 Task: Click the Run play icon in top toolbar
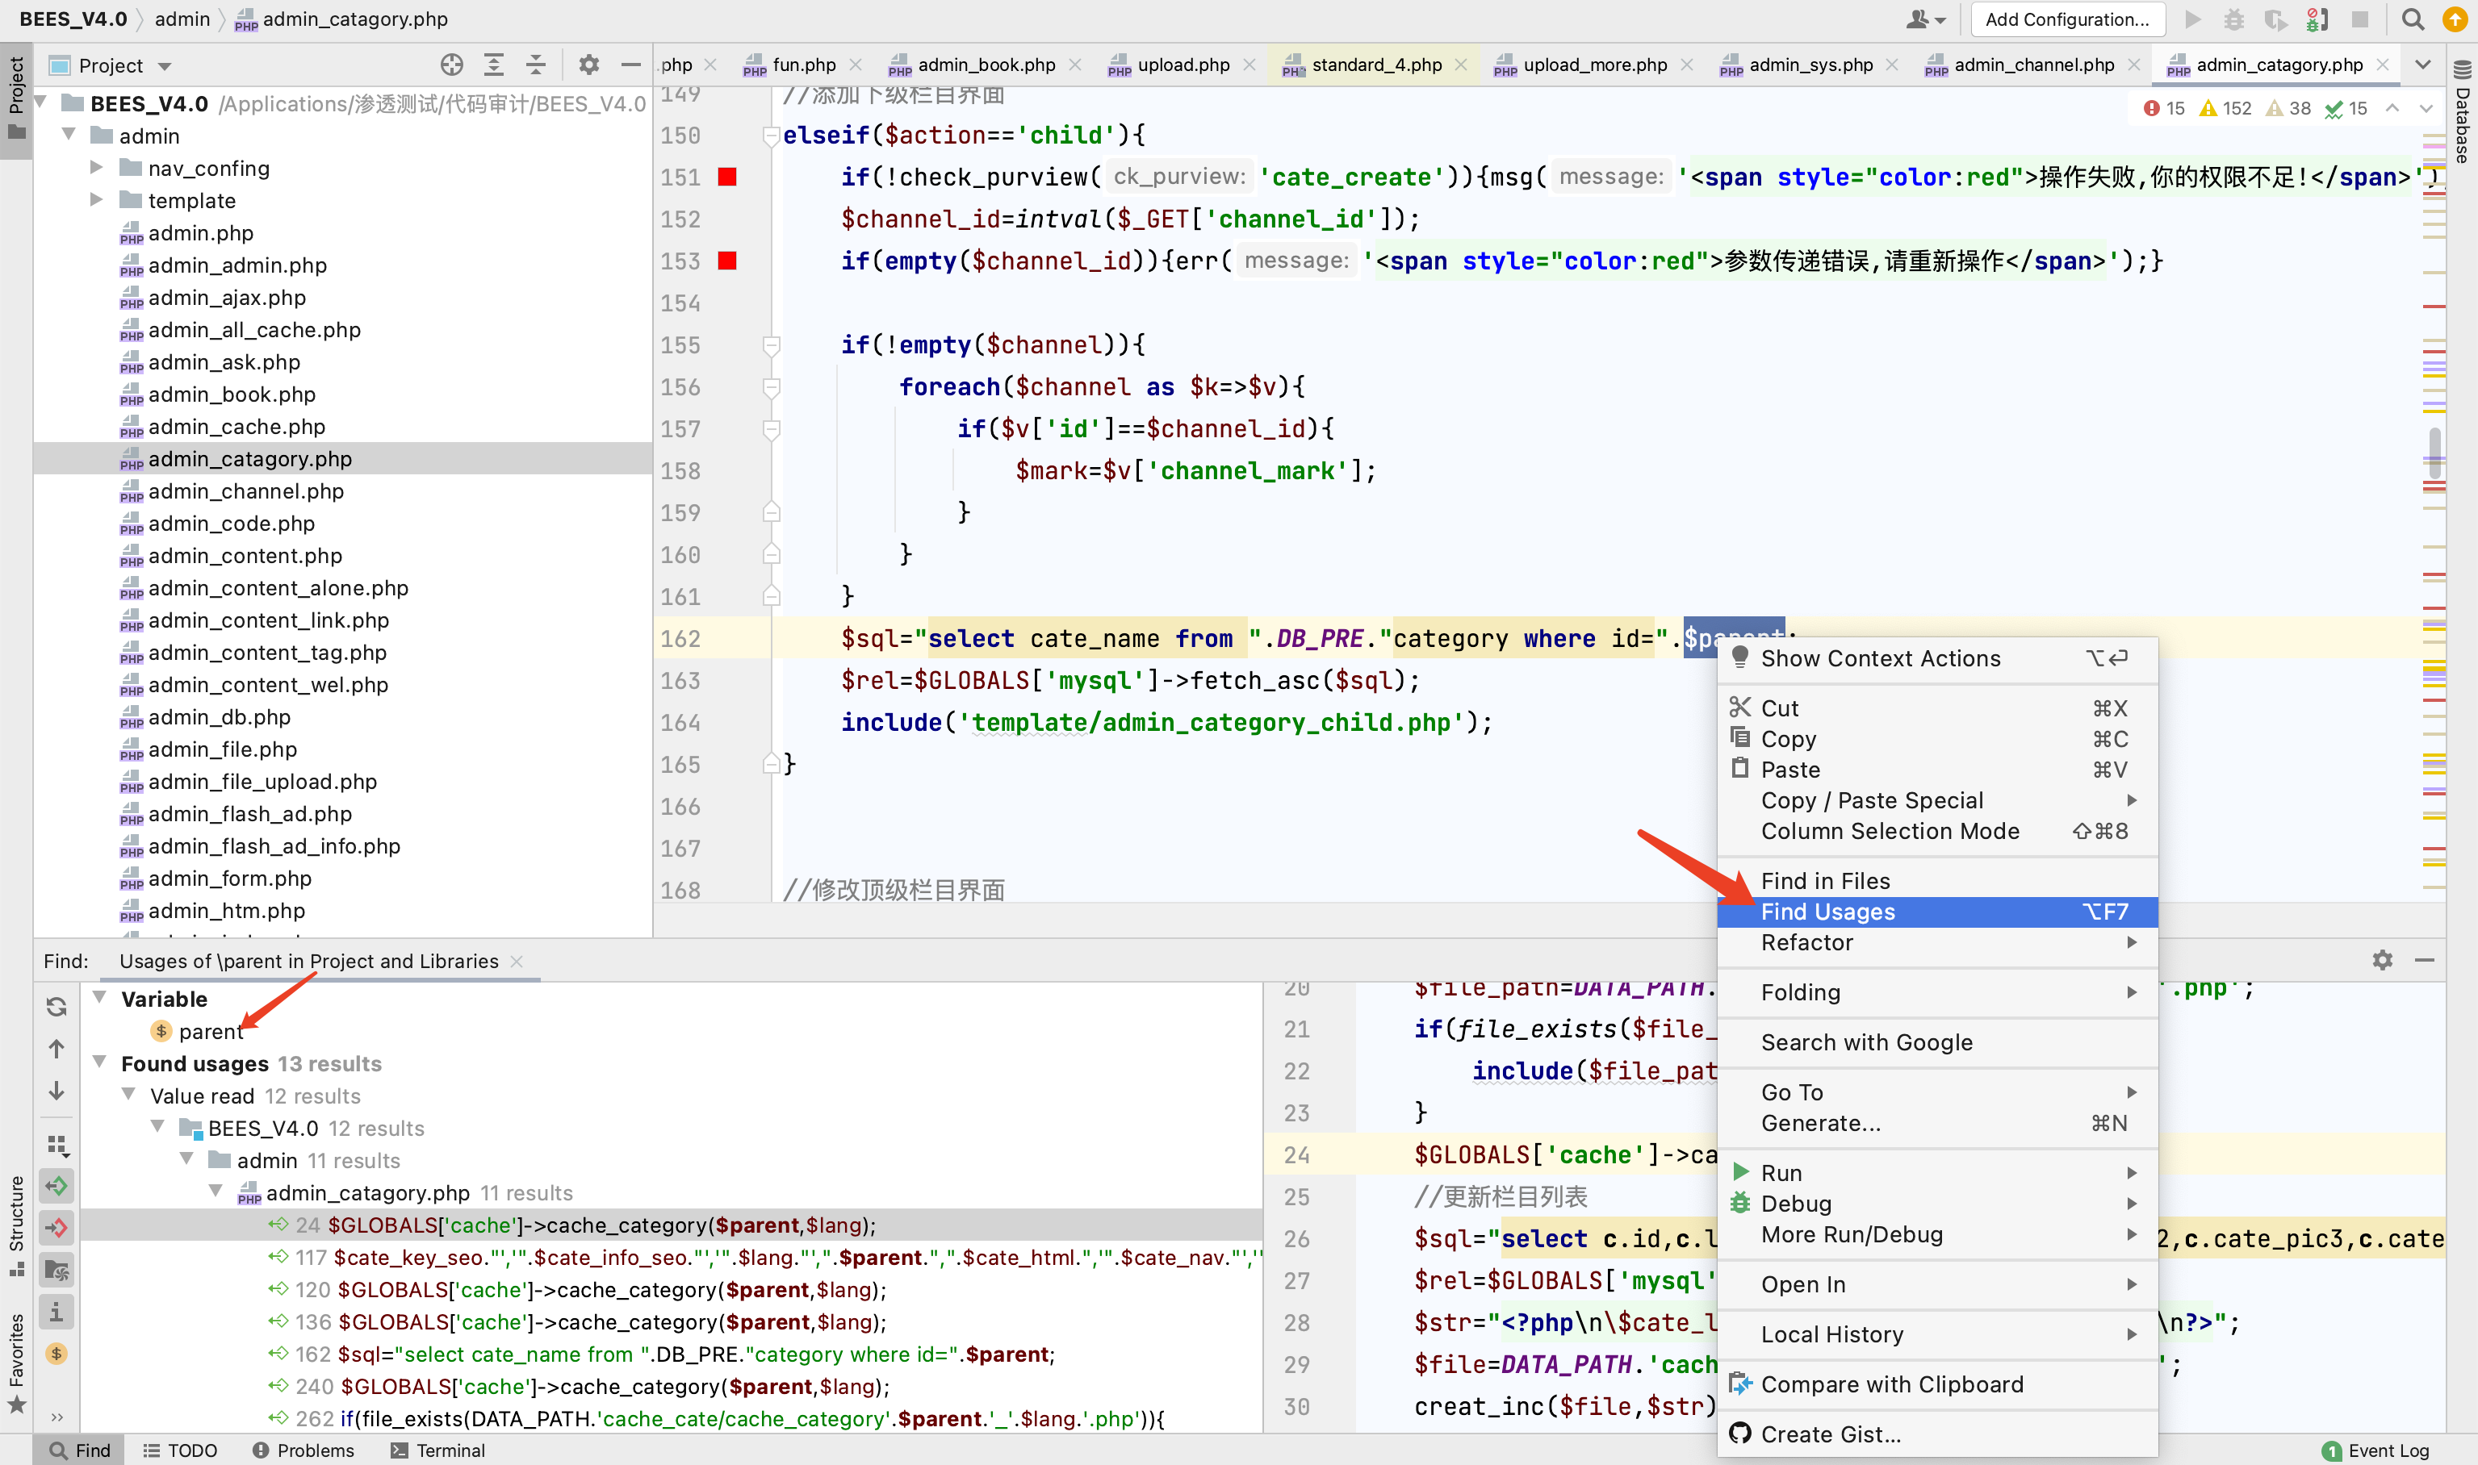[2192, 19]
